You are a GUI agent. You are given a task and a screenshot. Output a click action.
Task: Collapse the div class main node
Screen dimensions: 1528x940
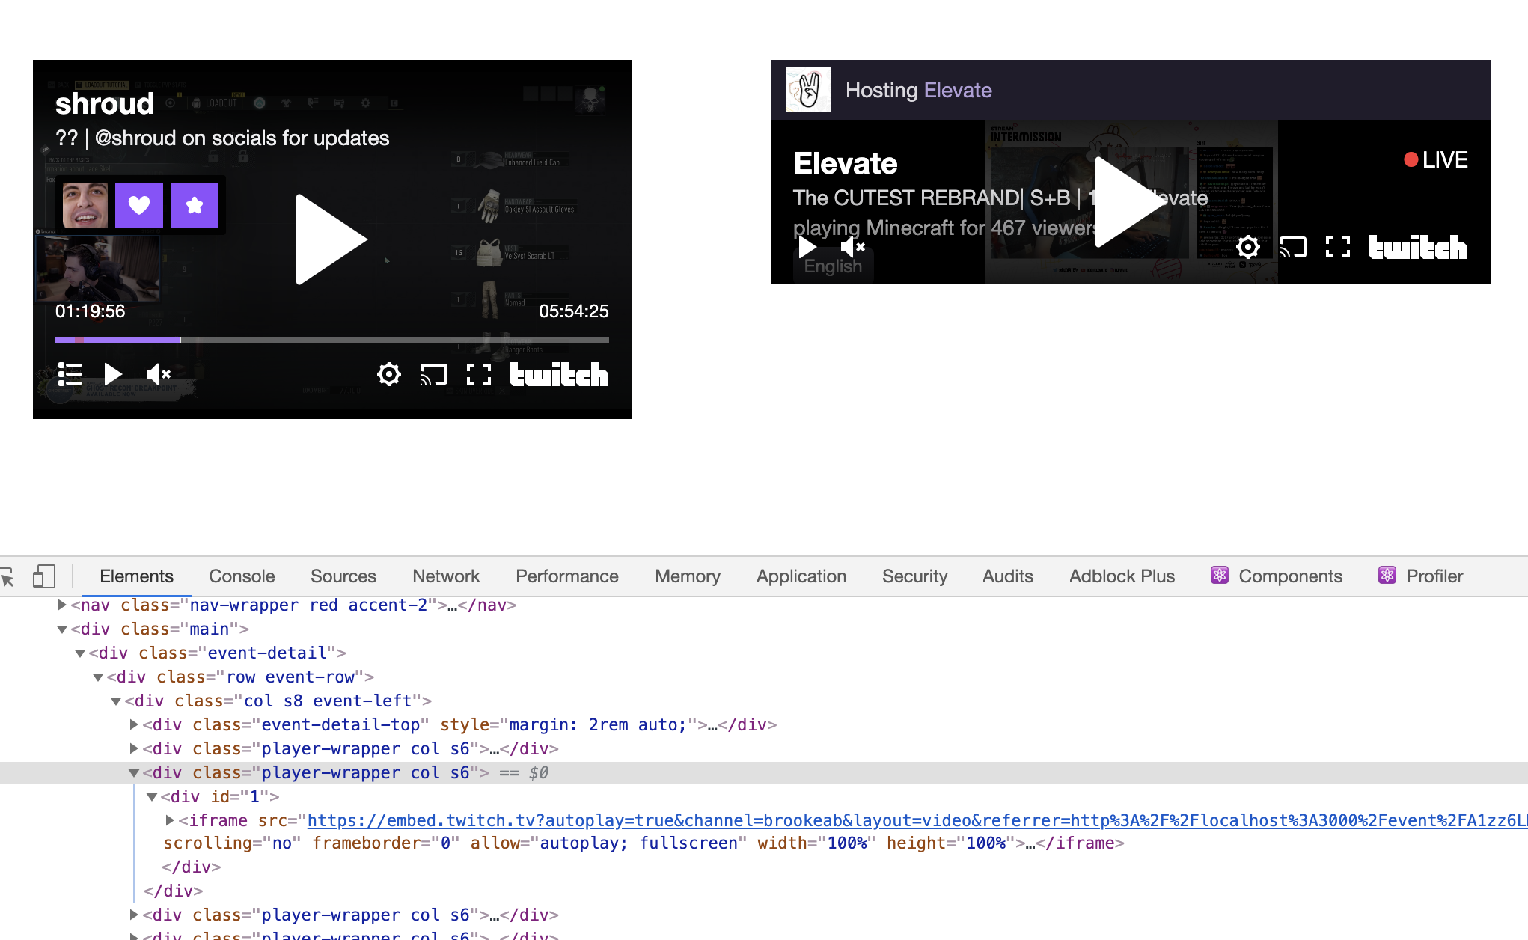[x=62, y=629]
